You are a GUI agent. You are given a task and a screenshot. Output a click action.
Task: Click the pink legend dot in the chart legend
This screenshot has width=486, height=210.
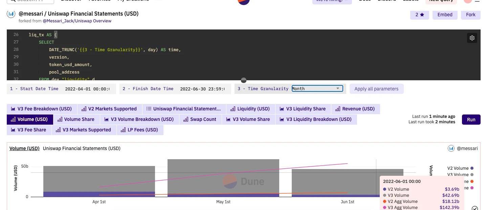pos(472,188)
